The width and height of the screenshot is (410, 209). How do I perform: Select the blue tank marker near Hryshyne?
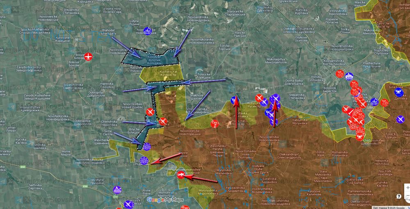tap(117, 190)
